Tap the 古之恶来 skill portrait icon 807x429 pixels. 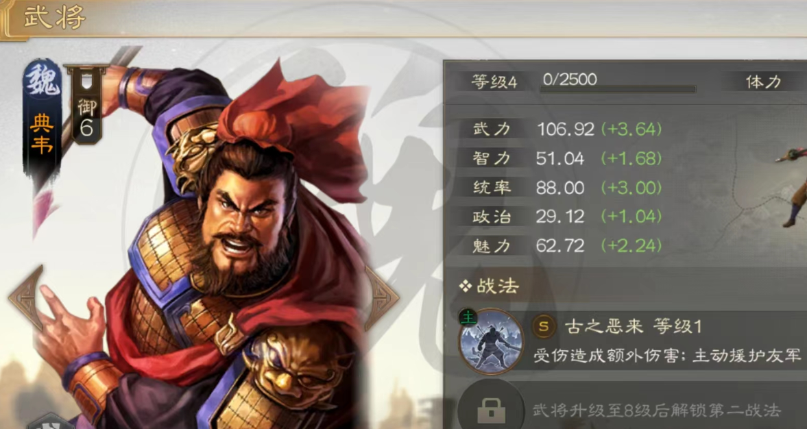click(x=490, y=341)
